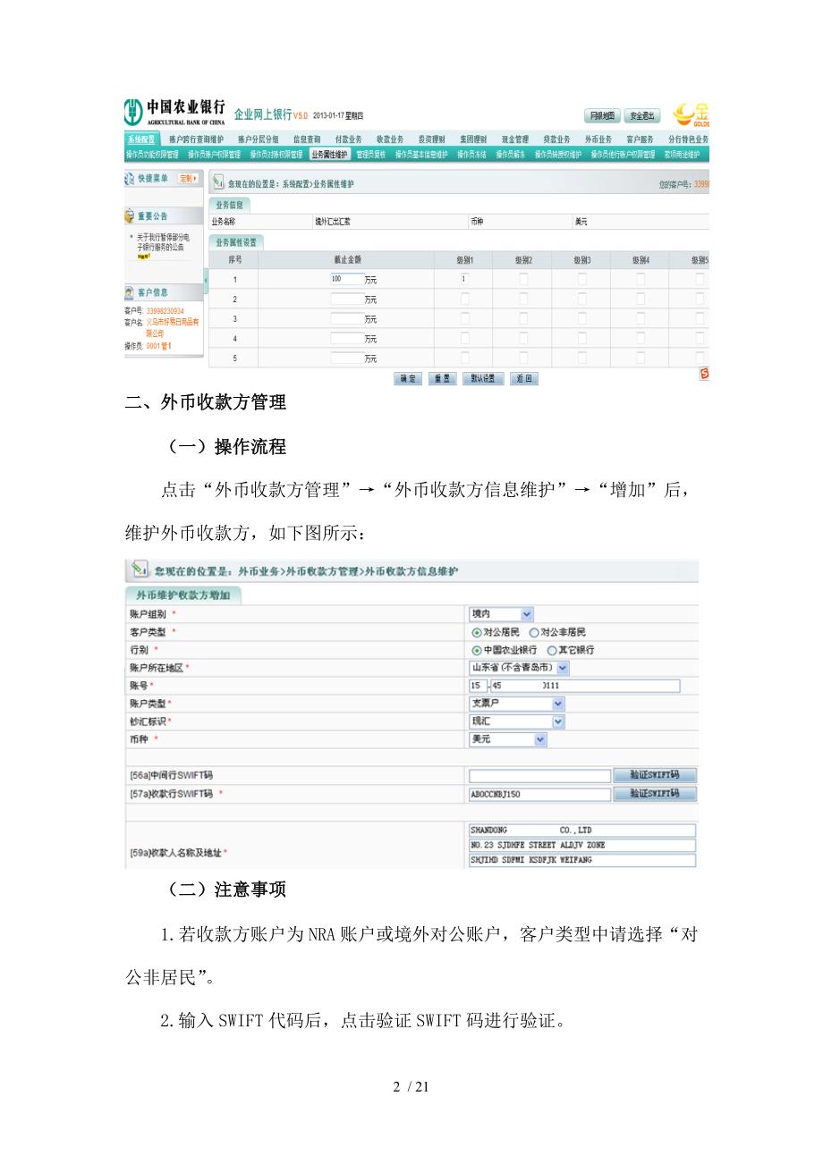Screen dimensions: 823x1164
Task: Open the 收款业务 menu
Action: tap(390, 139)
